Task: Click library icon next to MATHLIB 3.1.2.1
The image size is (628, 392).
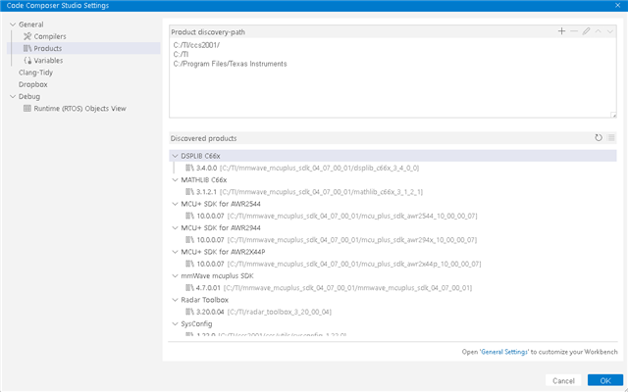Action: 189,192
